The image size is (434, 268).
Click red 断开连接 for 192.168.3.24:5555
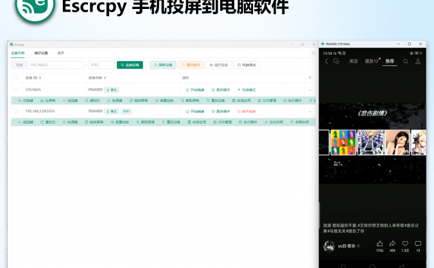(247, 112)
